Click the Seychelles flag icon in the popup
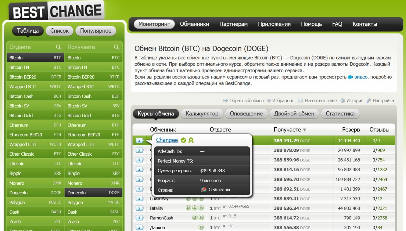 point(203,190)
